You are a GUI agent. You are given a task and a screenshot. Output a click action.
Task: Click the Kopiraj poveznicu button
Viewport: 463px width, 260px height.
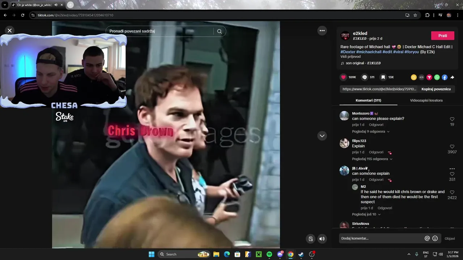436,89
